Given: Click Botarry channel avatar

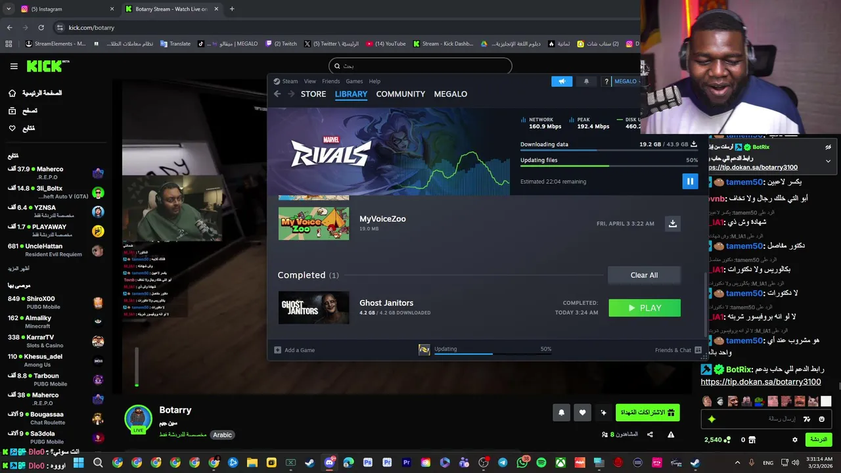Looking at the screenshot, I should tap(138, 419).
